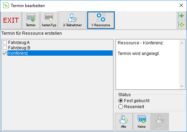Click the Alle select-all button

coord(124,122)
